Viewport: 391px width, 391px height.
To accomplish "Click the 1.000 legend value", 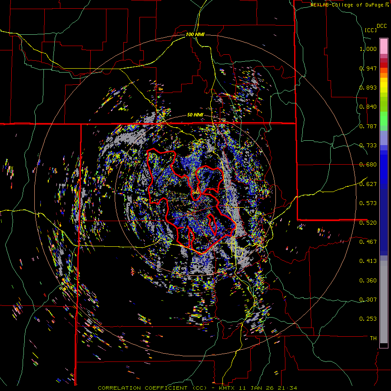I will pos(368,49).
